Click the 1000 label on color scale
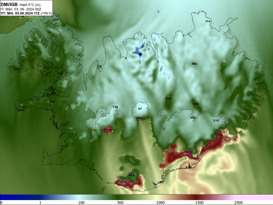 pos(160,203)
